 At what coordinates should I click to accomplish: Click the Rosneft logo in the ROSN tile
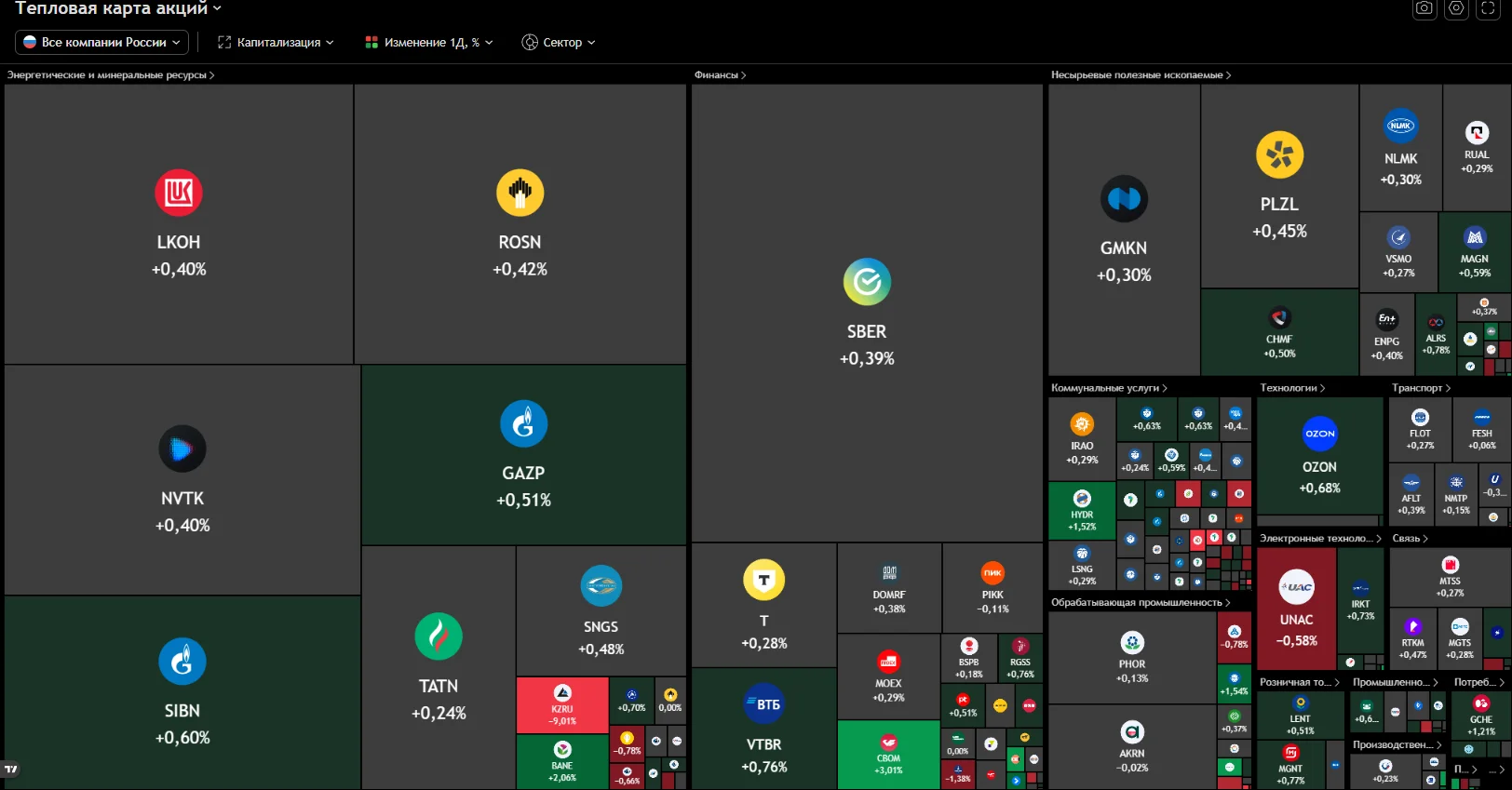click(x=520, y=193)
